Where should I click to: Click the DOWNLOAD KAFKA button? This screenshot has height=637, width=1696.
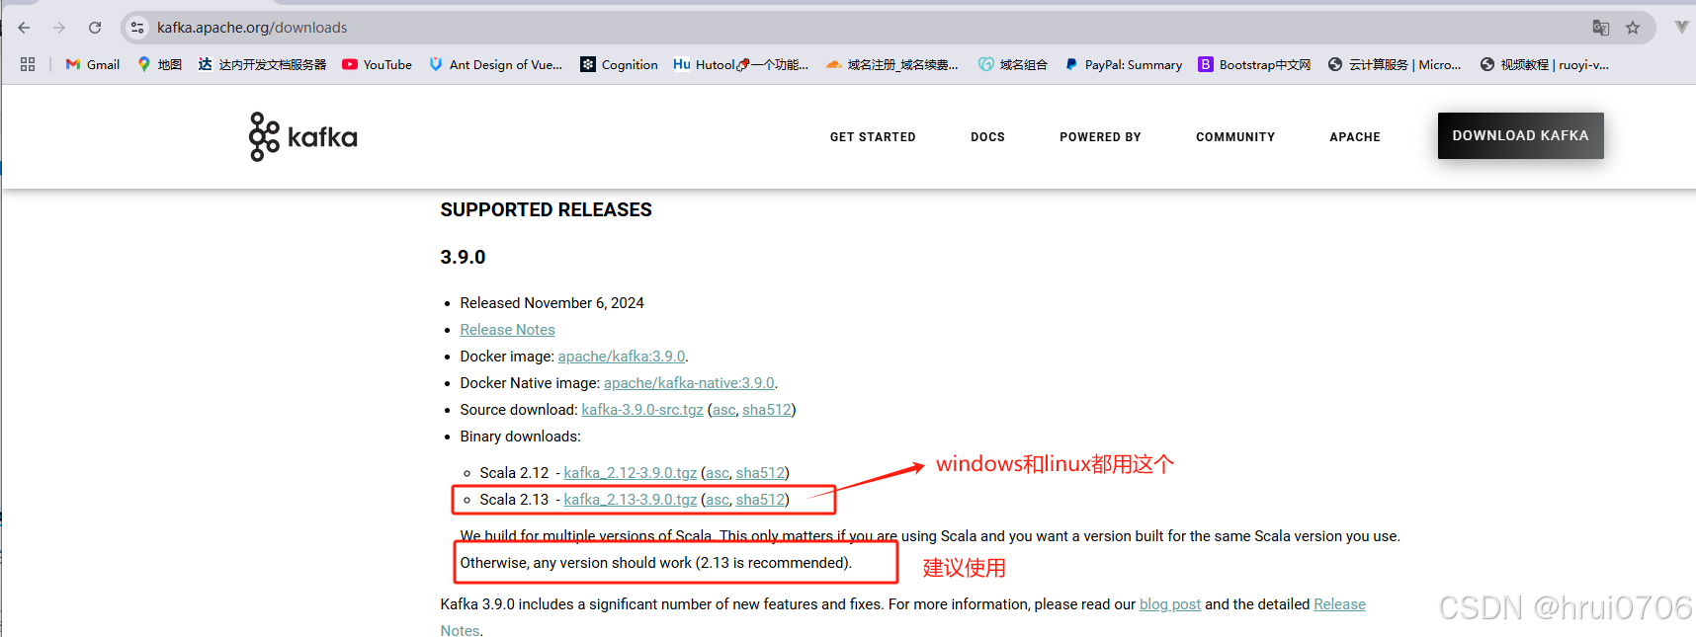[x=1520, y=135]
